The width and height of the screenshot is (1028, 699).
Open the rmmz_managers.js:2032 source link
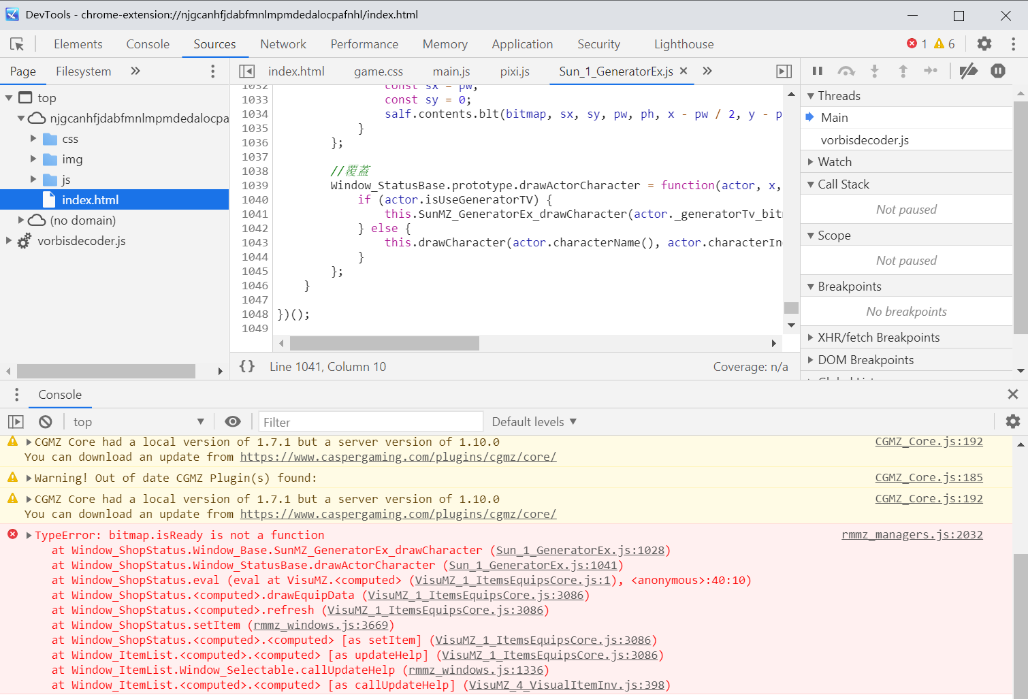(912, 534)
